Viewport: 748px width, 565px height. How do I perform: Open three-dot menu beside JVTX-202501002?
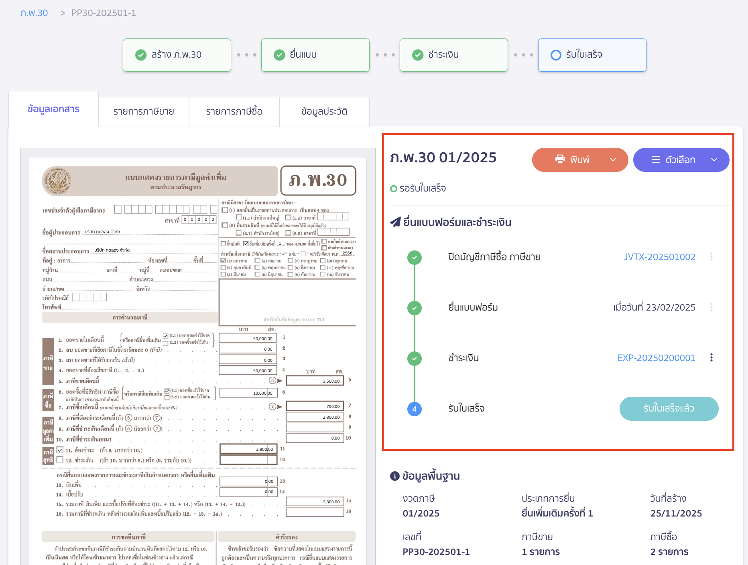pyautogui.click(x=711, y=257)
